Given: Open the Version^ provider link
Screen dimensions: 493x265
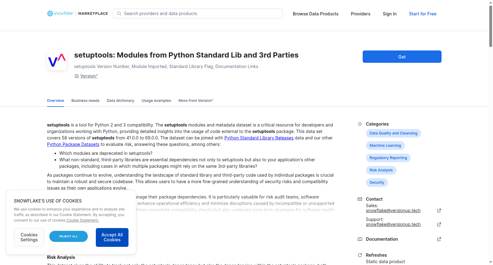Looking at the screenshot, I should click(89, 76).
